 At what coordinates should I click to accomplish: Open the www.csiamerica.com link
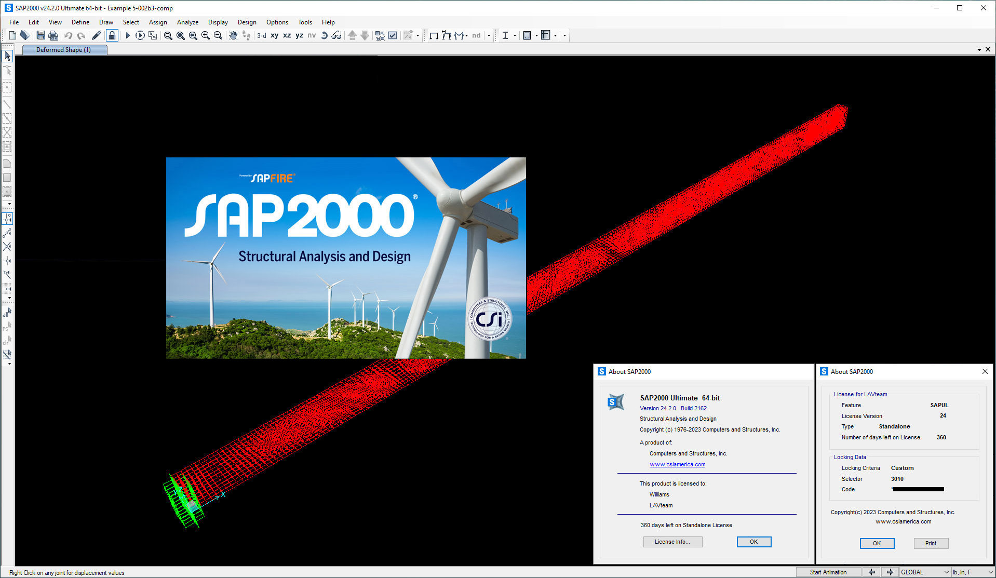(677, 464)
